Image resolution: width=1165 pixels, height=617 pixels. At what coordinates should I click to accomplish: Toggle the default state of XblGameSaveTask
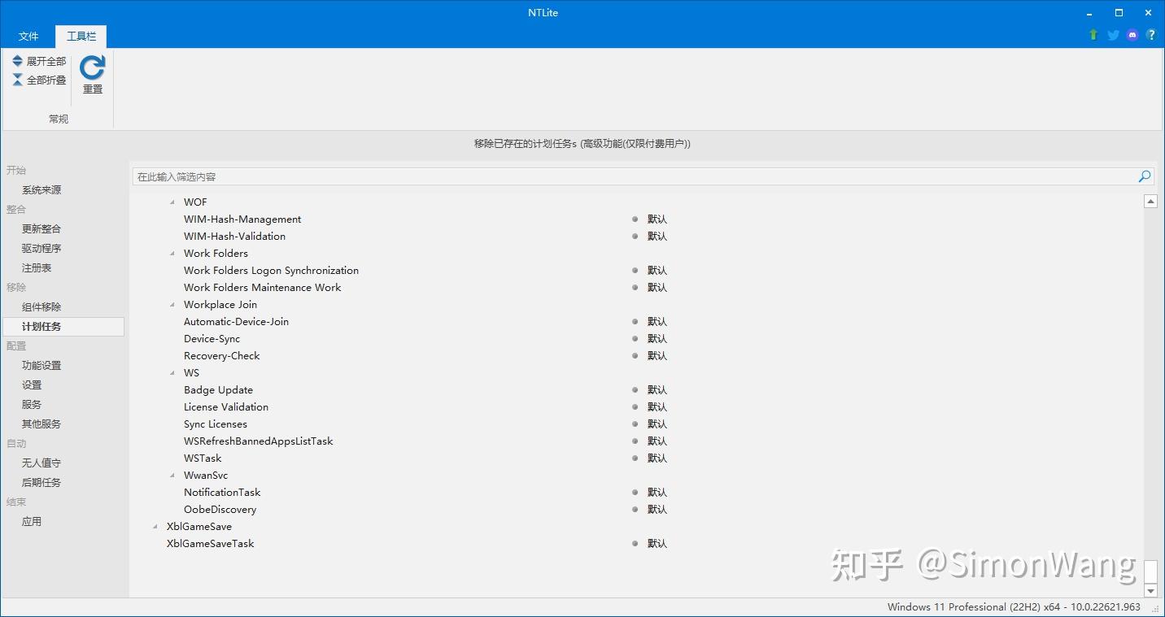[x=634, y=543]
